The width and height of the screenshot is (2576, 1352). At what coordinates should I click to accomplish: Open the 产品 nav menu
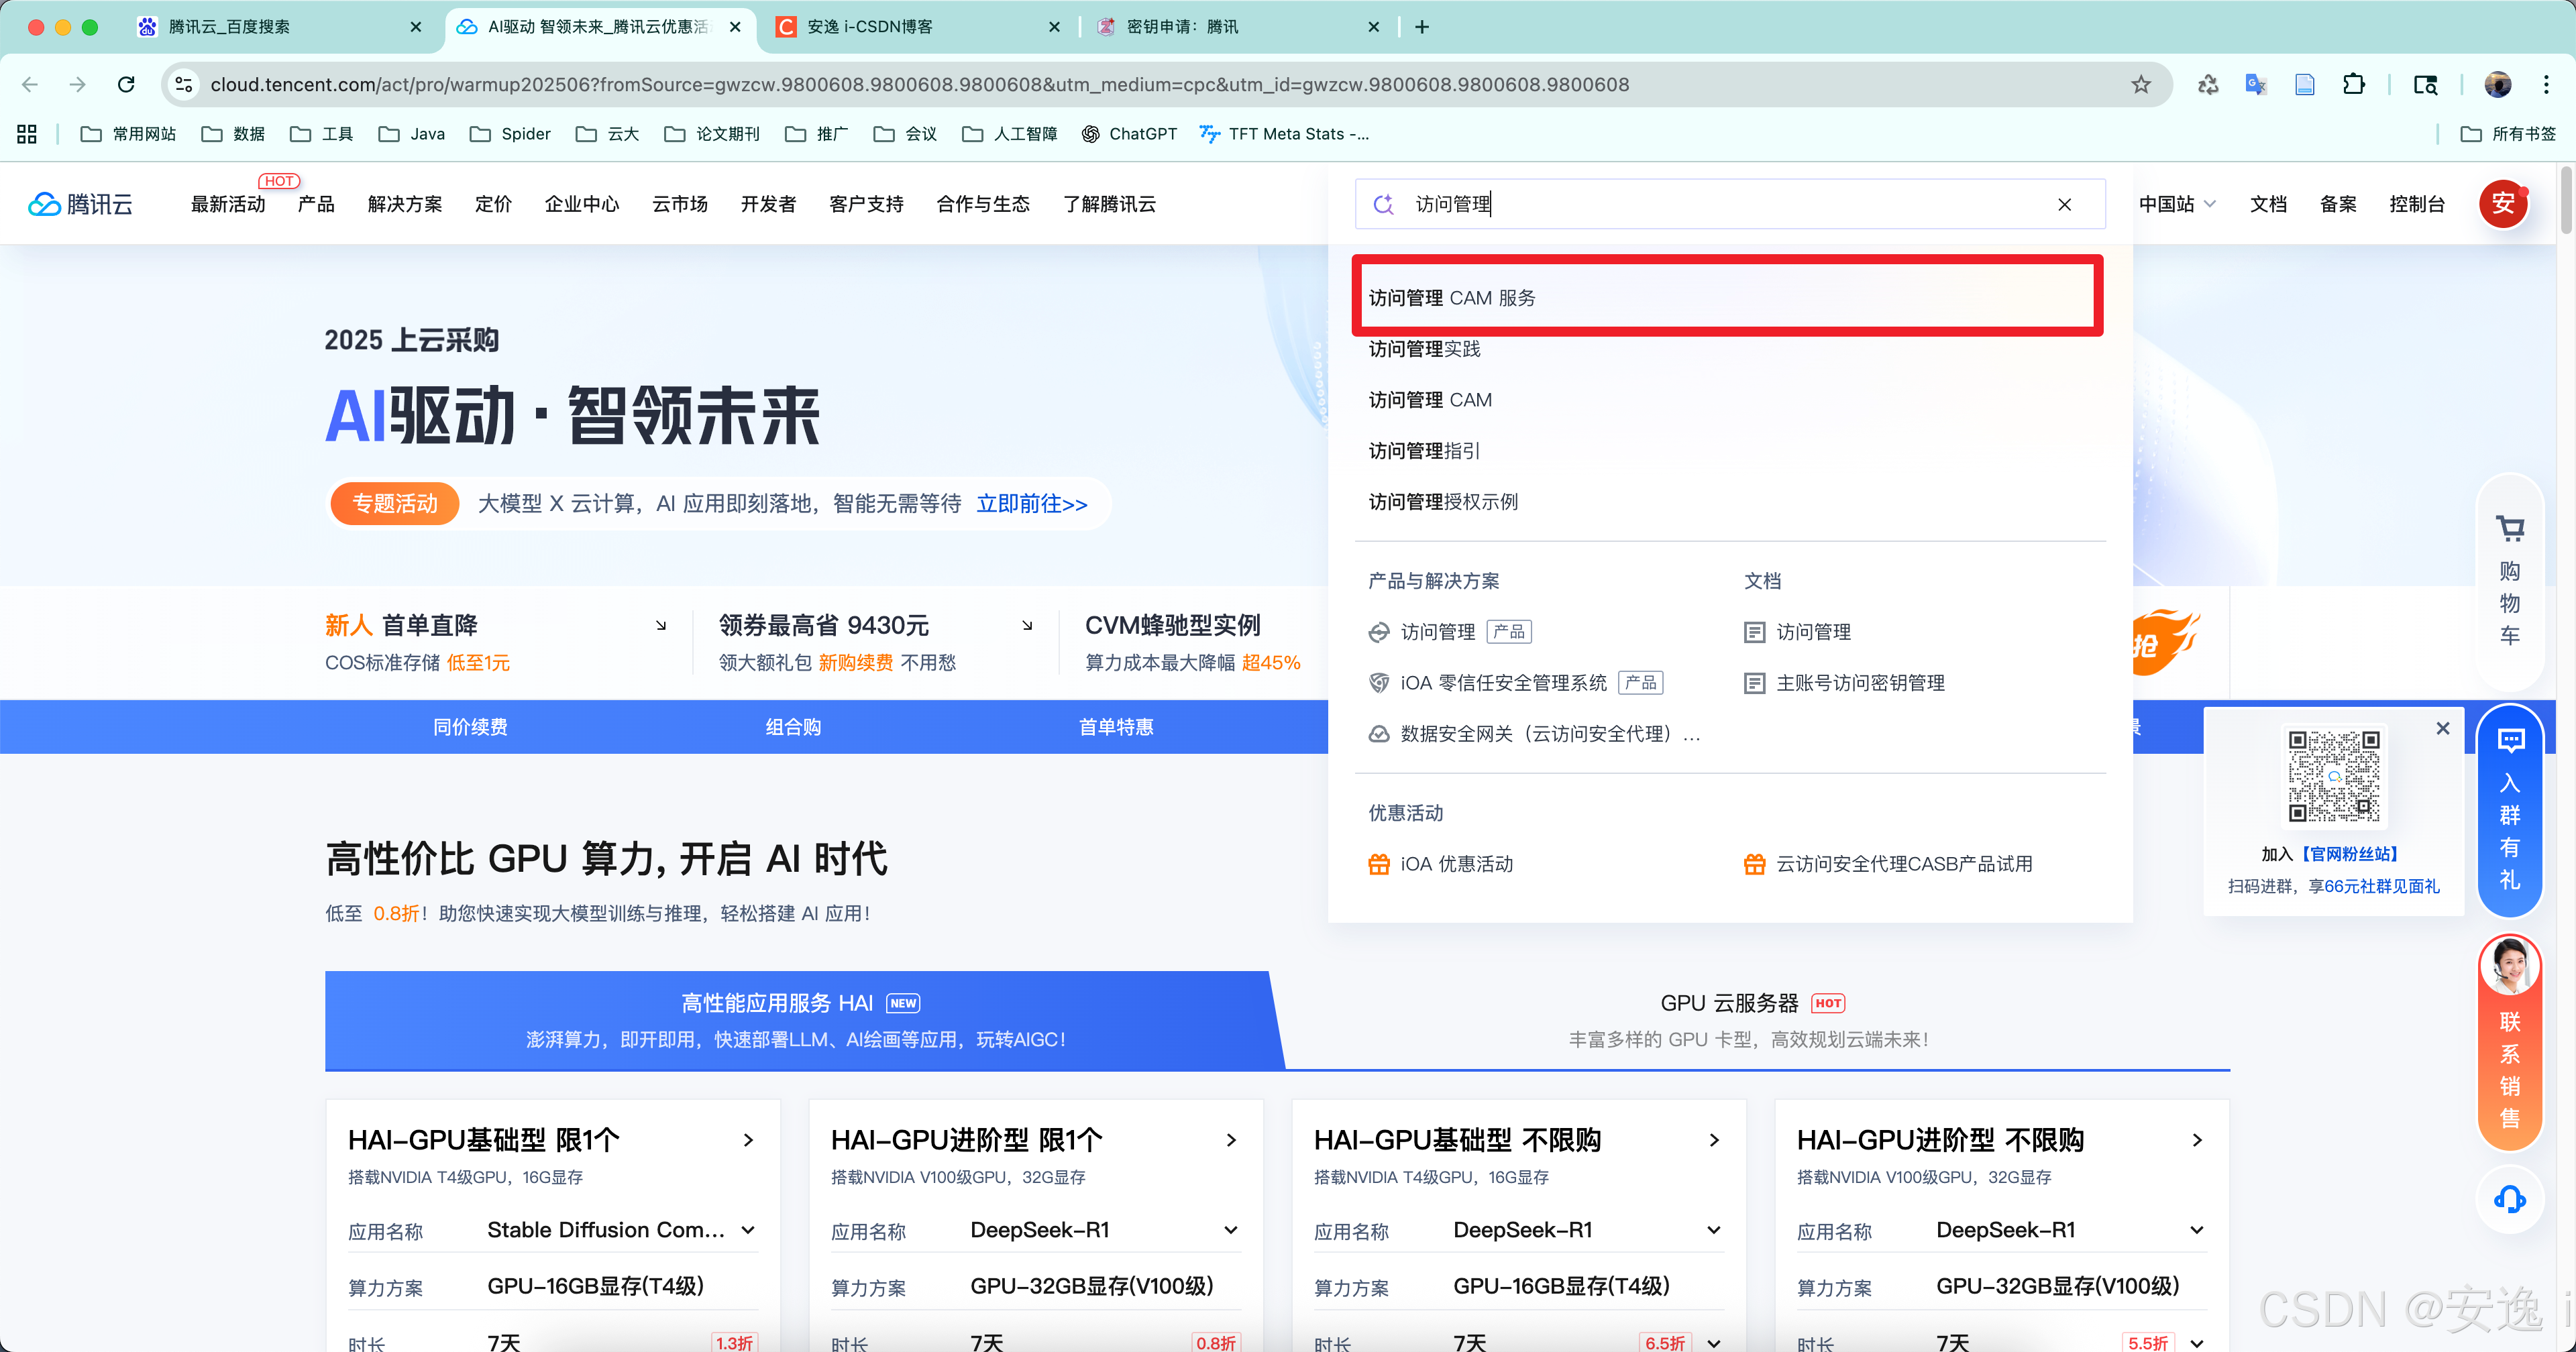[316, 204]
